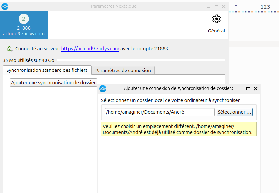The height and width of the screenshot is (193, 279).
Task: Click the account avatar circle showing 2
Action: [24, 19]
